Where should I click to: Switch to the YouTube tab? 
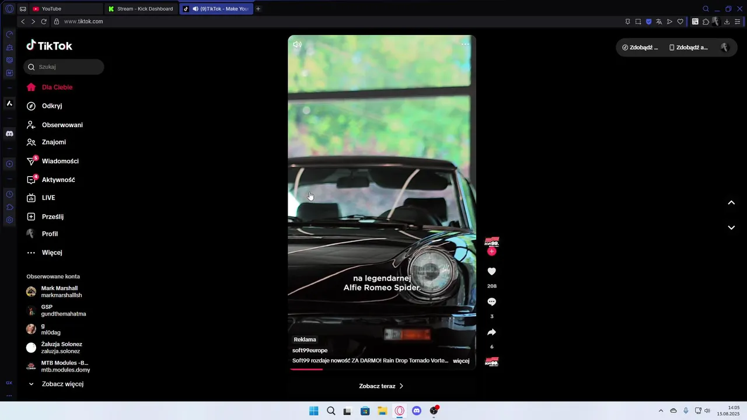pyautogui.click(x=66, y=9)
